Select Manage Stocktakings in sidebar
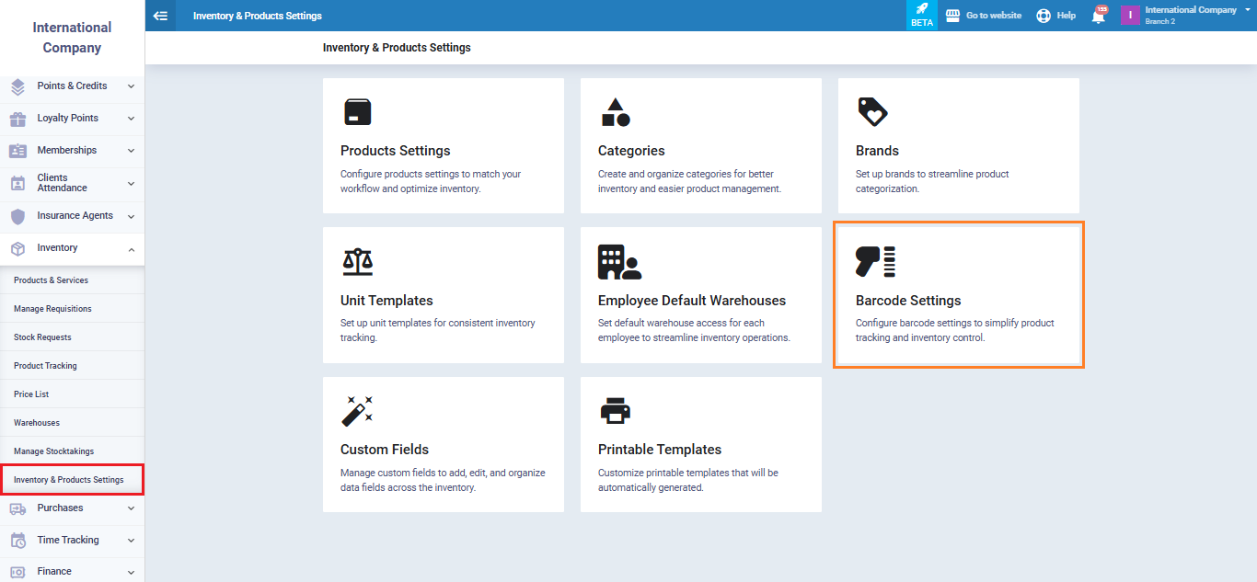The image size is (1257, 582). [x=54, y=451]
